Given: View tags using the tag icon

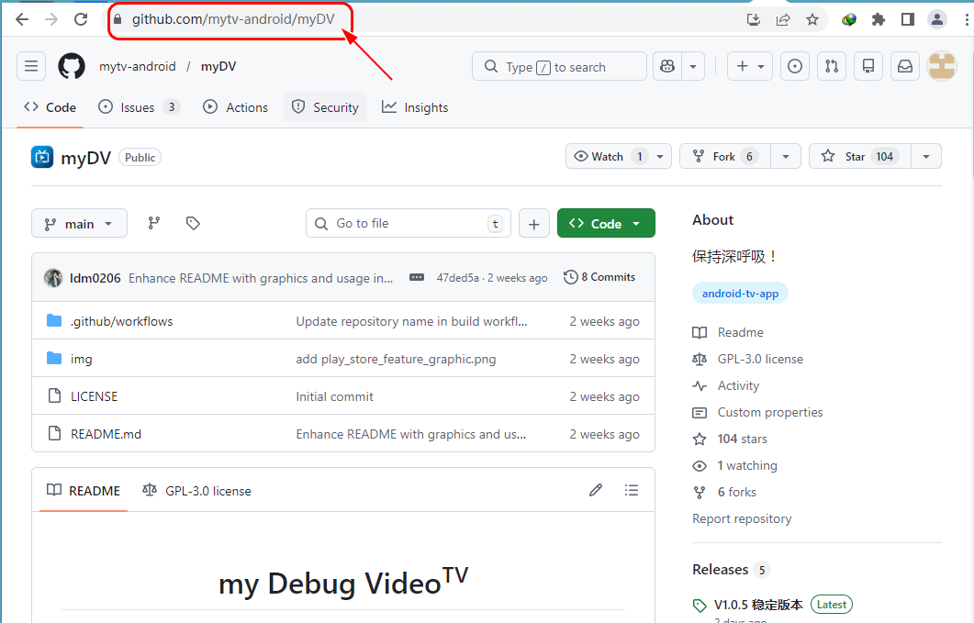Looking at the screenshot, I should click(193, 223).
